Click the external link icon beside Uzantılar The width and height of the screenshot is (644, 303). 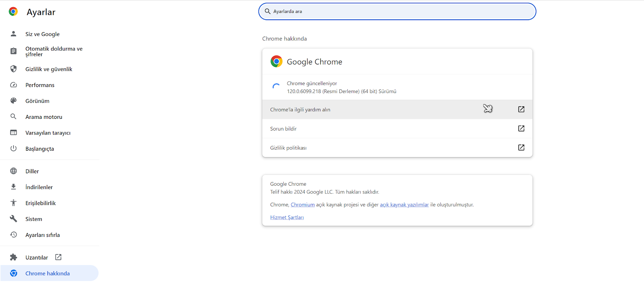click(58, 257)
